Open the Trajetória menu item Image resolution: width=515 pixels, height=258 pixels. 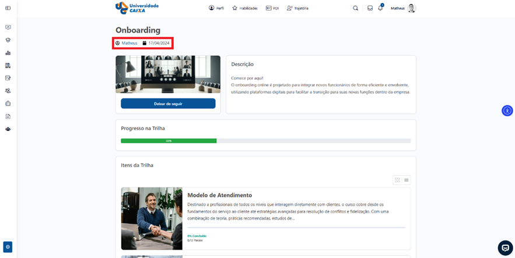[x=298, y=8]
